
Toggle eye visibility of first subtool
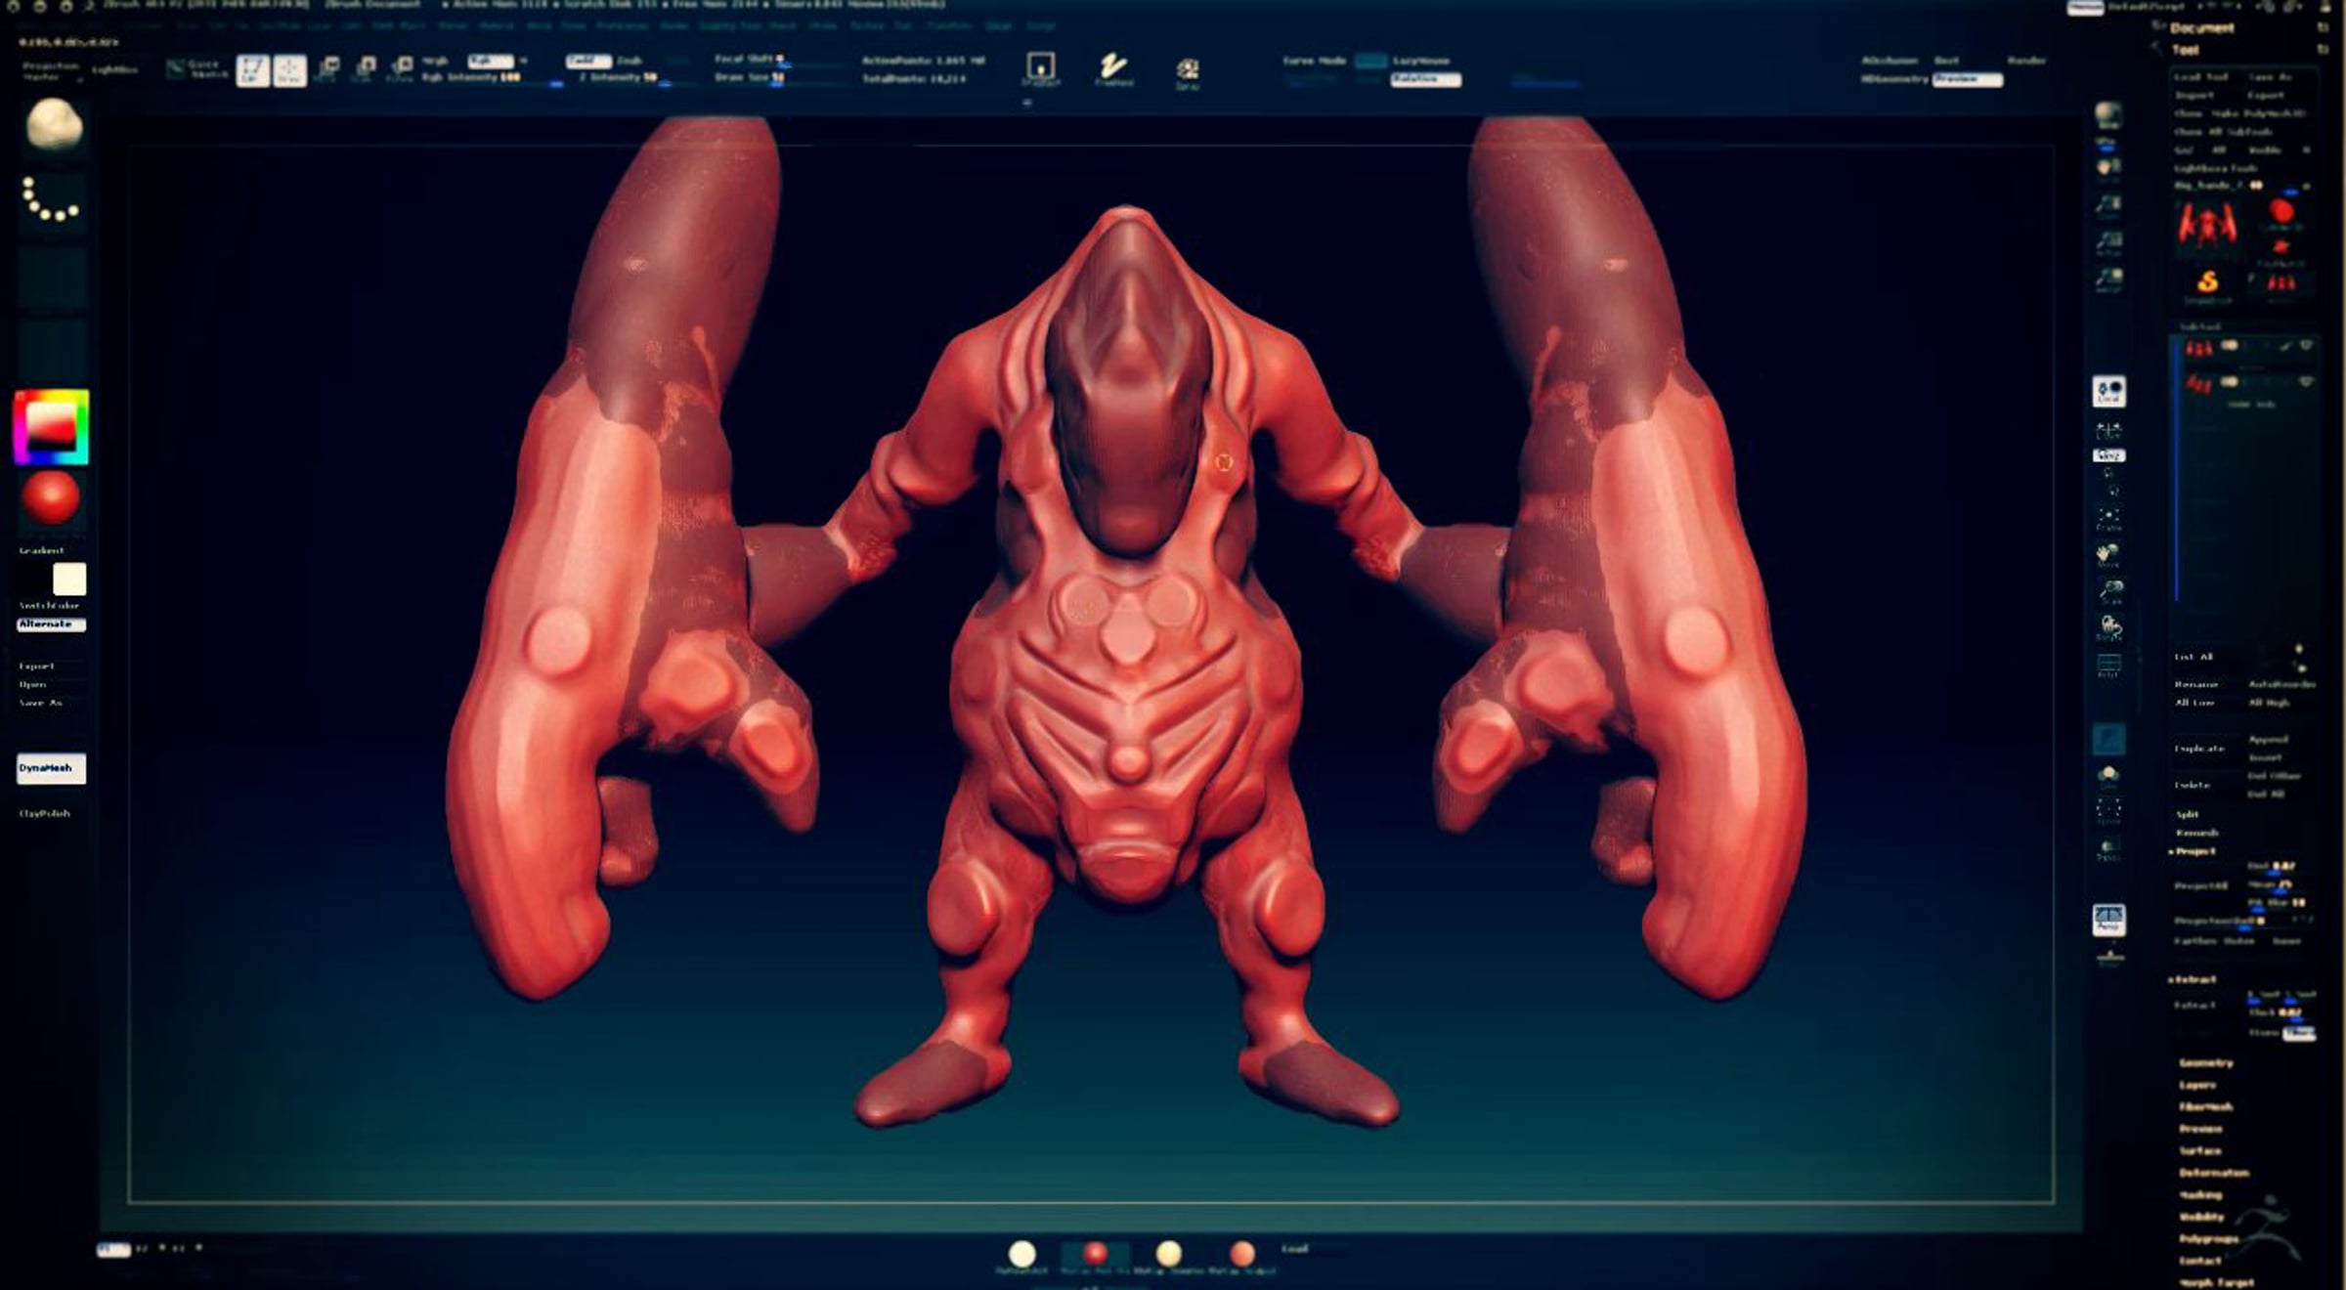click(x=2306, y=346)
